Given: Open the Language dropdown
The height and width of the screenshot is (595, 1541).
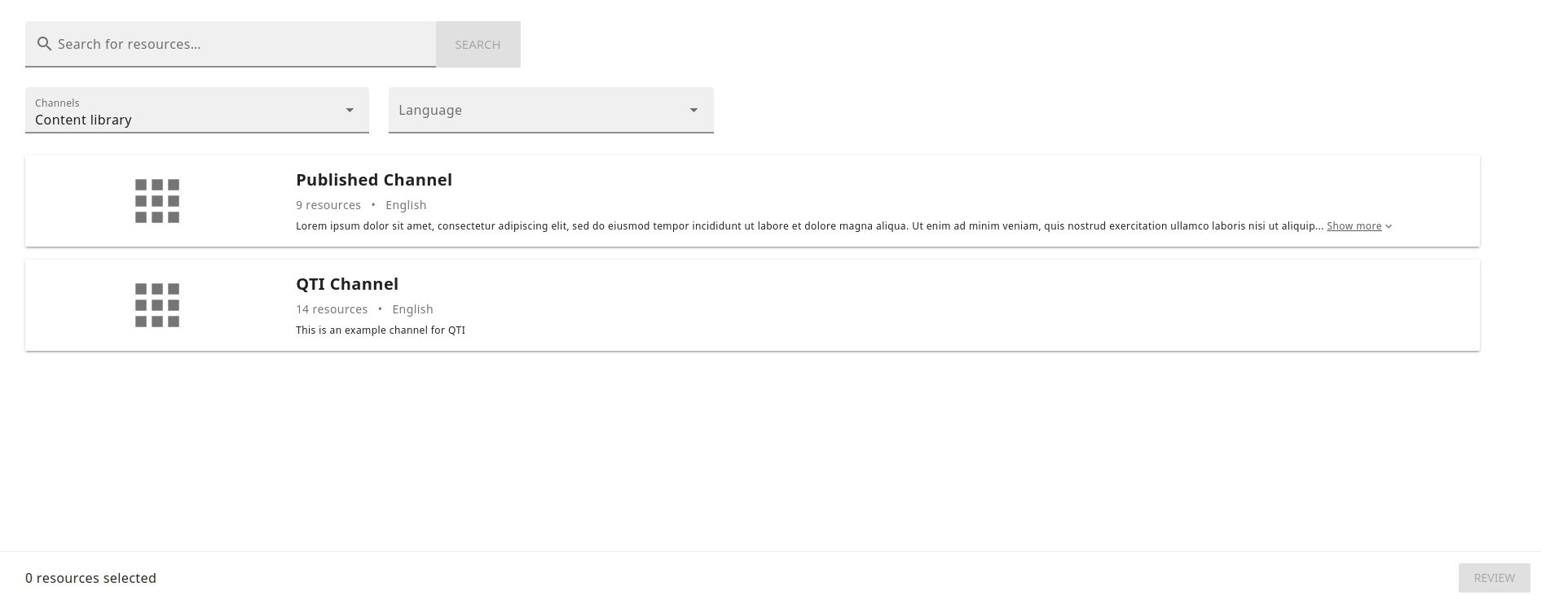Looking at the screenshot, I should click(551, 110).
